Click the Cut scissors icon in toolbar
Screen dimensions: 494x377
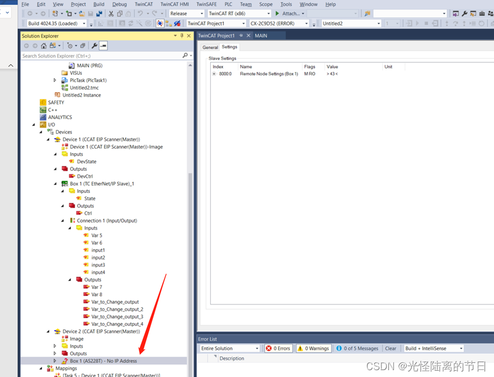111,14
